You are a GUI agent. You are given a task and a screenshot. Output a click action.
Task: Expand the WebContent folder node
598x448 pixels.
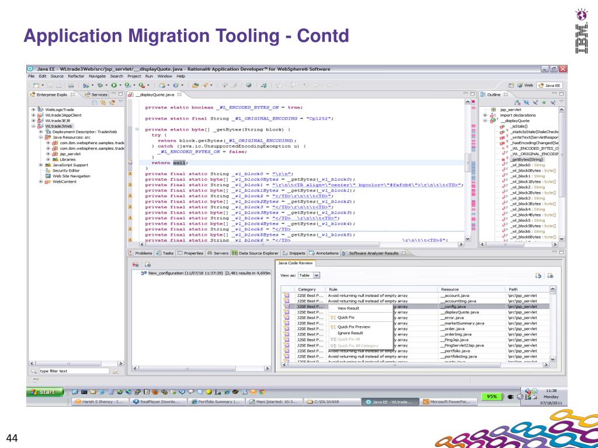point(41,182)
